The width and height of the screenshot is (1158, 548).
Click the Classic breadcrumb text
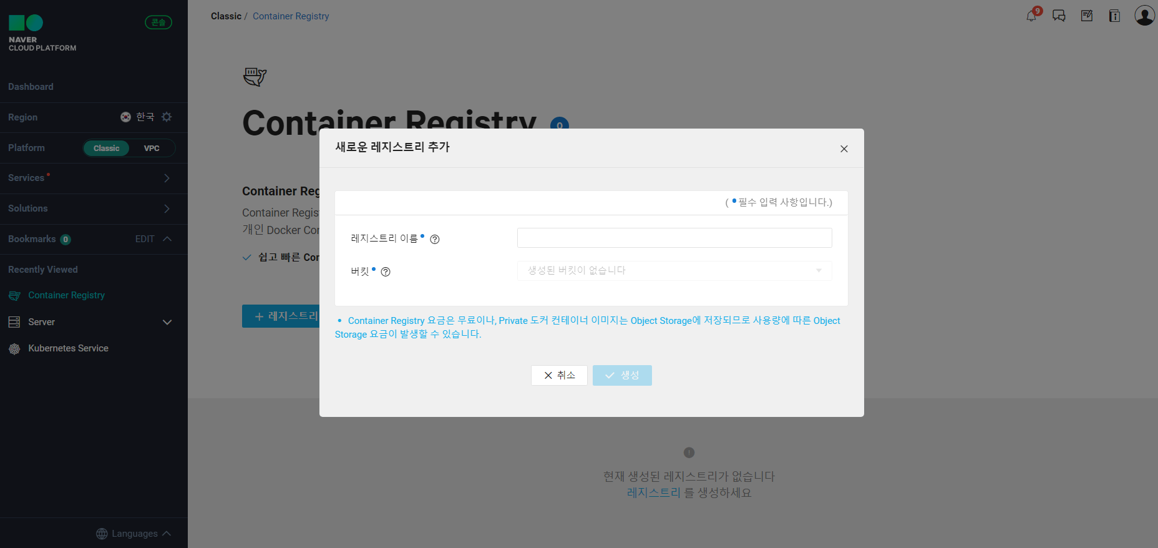(226, 16)
